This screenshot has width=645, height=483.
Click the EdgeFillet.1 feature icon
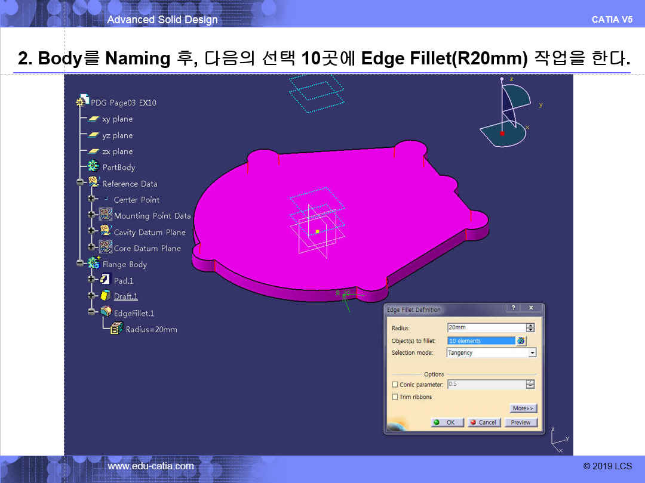105,312
